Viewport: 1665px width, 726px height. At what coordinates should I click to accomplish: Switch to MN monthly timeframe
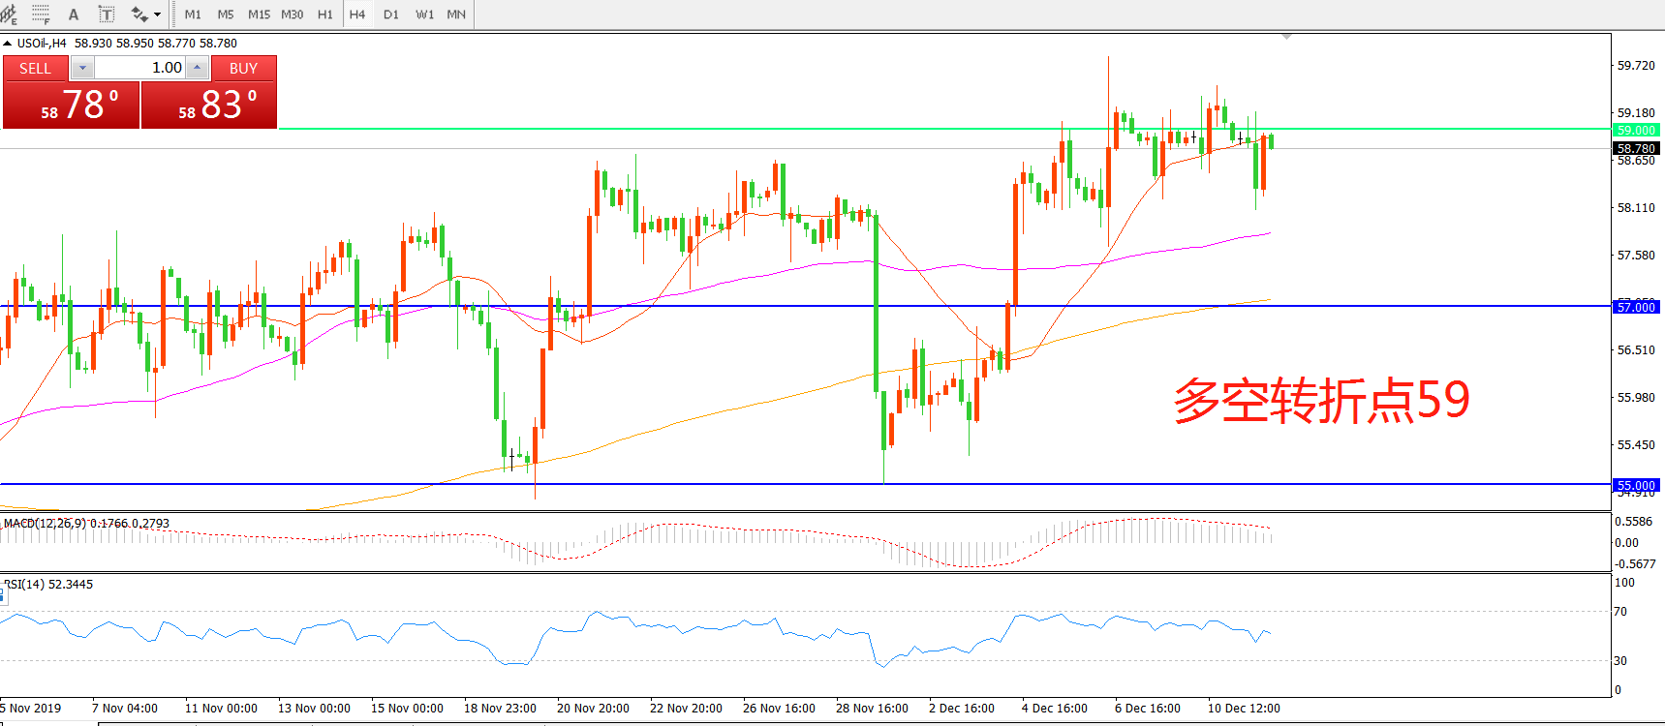456,15
